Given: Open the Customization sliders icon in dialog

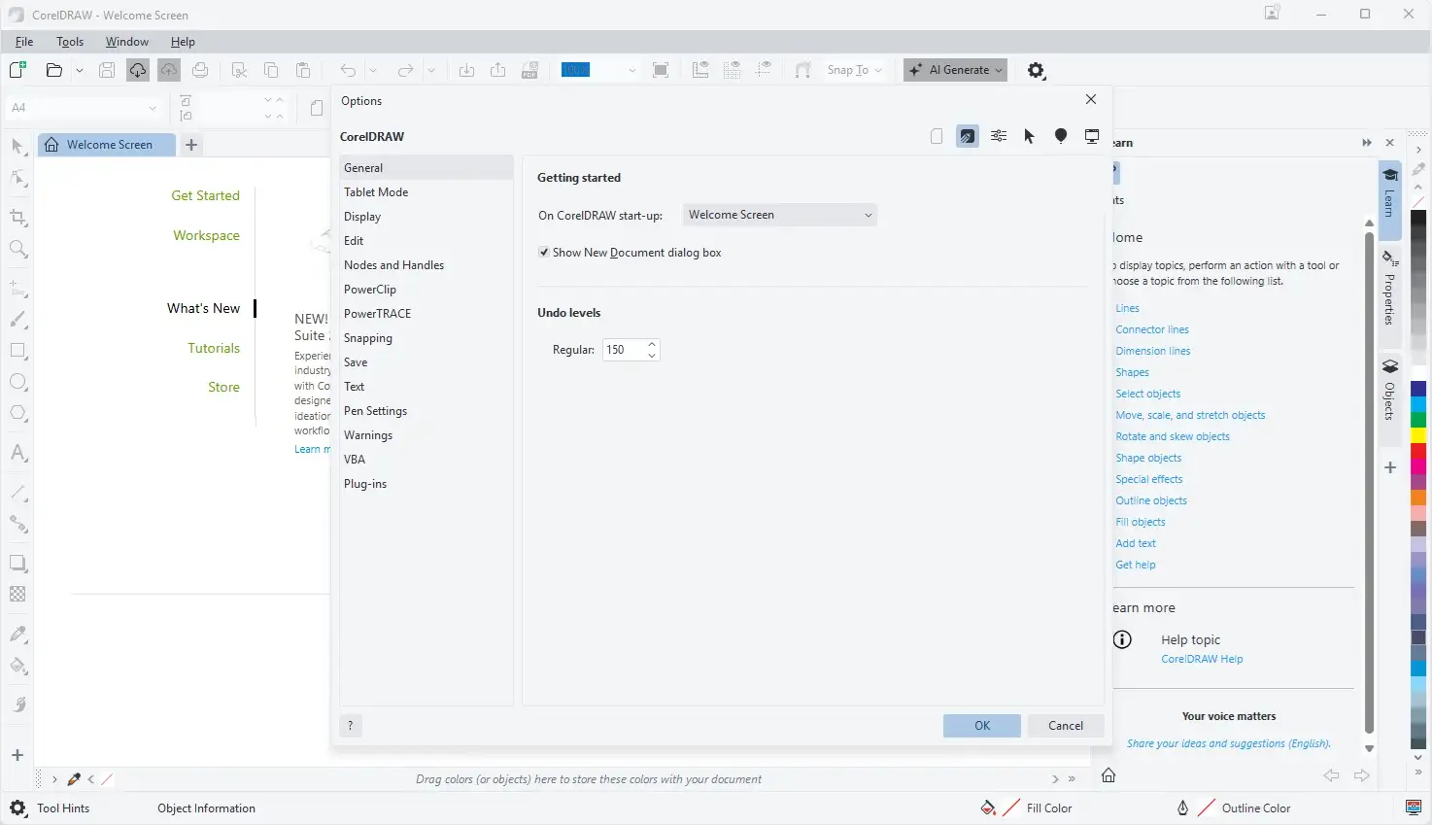Looking at the screenshot, I should (999, 136).
